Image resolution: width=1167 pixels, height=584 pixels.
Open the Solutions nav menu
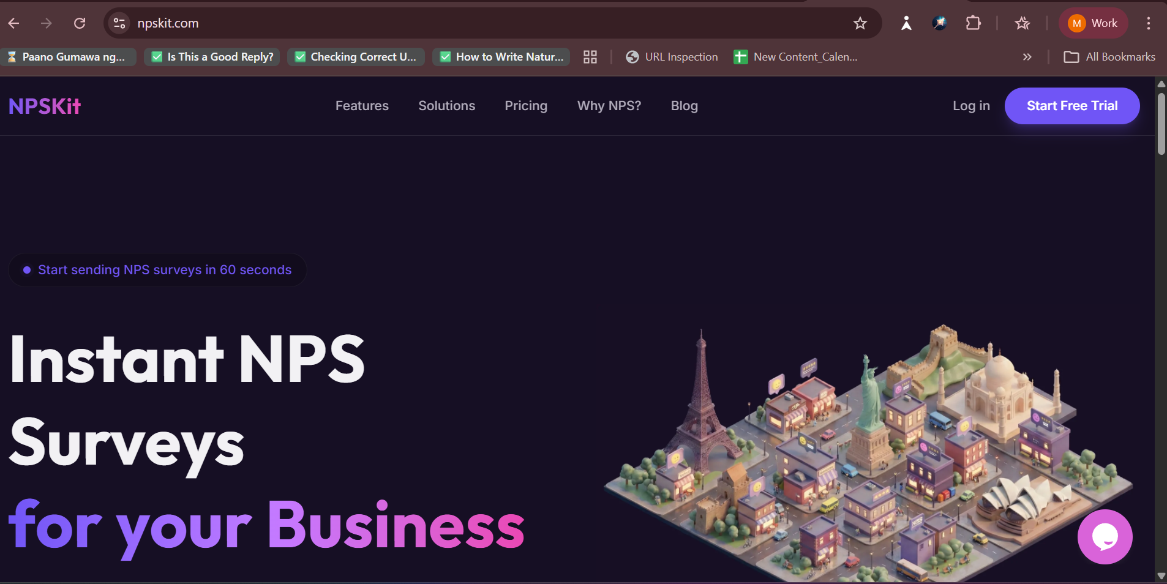point(446,106)
